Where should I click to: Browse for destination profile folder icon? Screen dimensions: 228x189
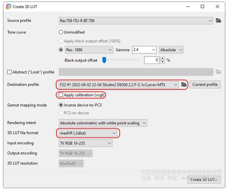coord(184,84)
